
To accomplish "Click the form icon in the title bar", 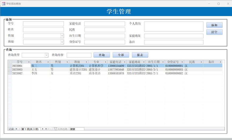I will pos(3,4).
